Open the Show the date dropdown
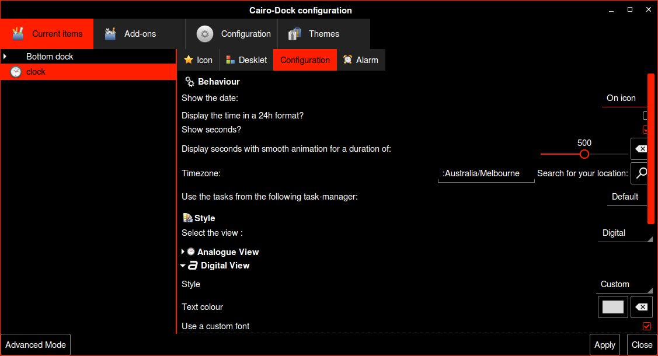The image size is (658, 356). click(624, 98)
